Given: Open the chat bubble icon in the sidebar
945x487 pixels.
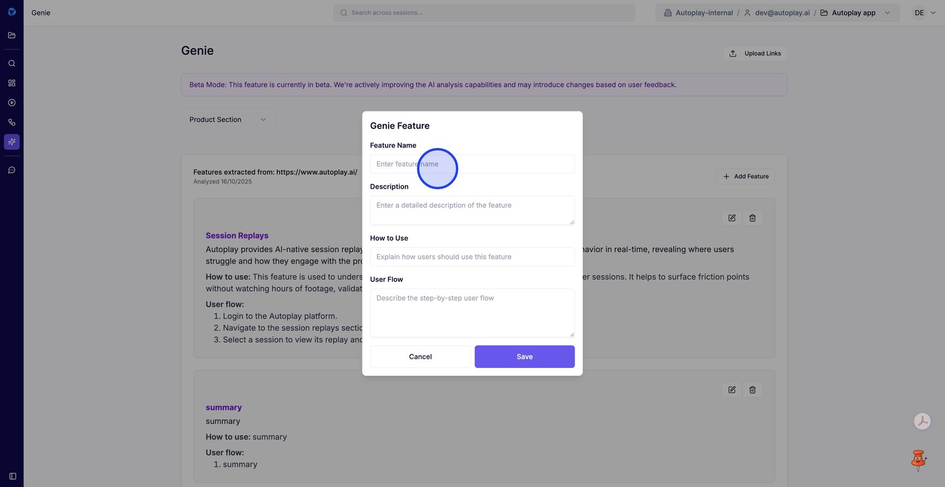Looking at the screenshot, I should (12, 170).
